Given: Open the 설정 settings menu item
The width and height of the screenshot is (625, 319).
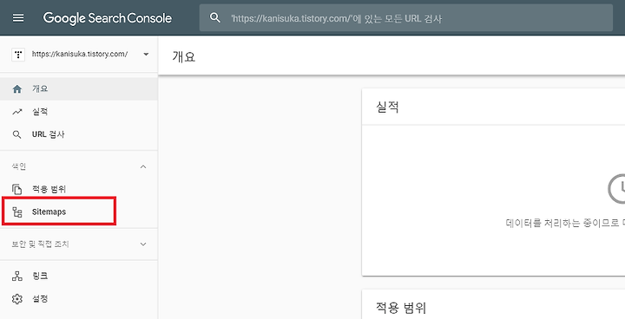Looking at the screenshot, I should pyautogui.click(x=79, y=299).
